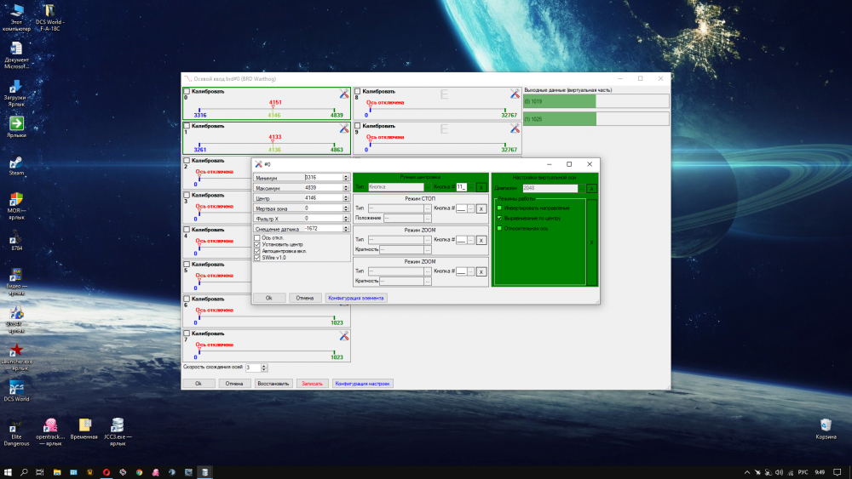Enable the Калибровать checkbox for axis 0

(187, 91)
